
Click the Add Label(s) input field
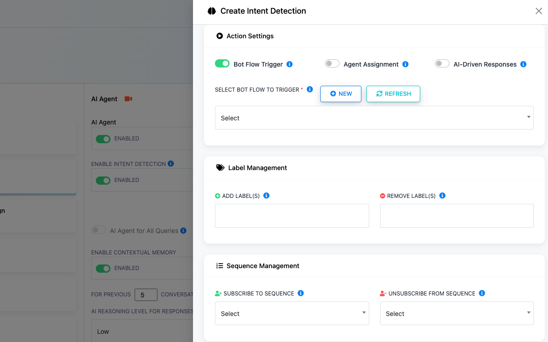pyautogui.click(x=292, y=216)
